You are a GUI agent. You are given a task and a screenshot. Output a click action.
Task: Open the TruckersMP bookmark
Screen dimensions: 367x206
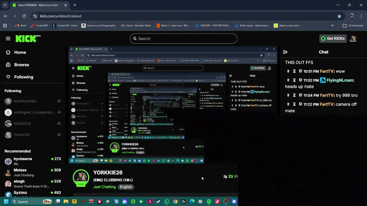point(39,25)
